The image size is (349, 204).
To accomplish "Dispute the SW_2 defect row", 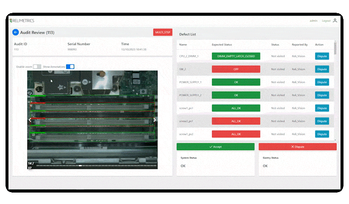I will (322, 69).
